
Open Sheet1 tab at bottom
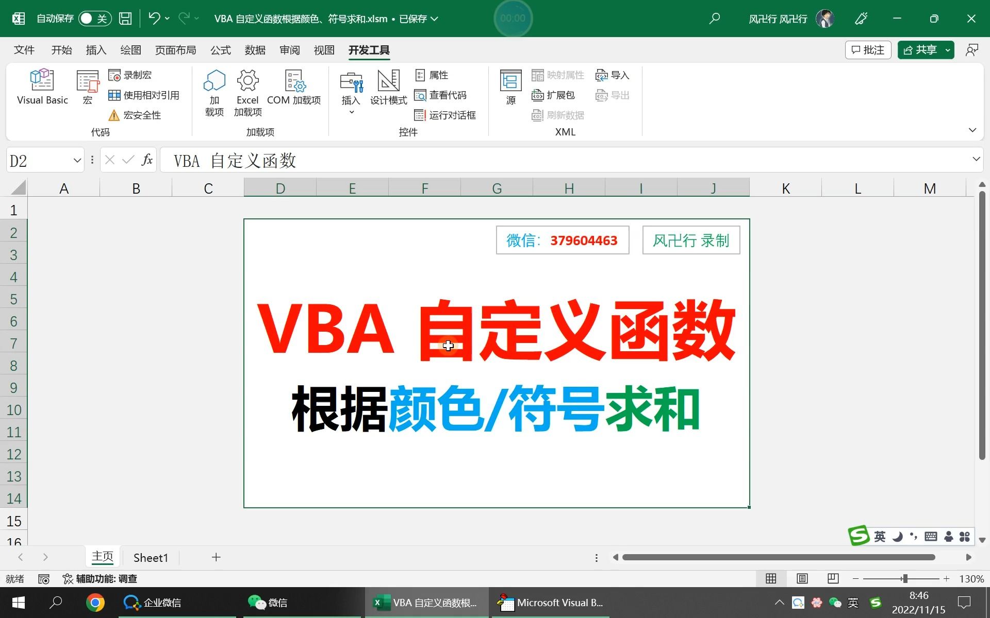click(x=151, y=557)
